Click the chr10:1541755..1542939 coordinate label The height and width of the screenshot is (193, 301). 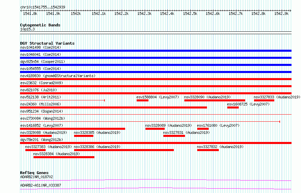[x=43, y=7]
